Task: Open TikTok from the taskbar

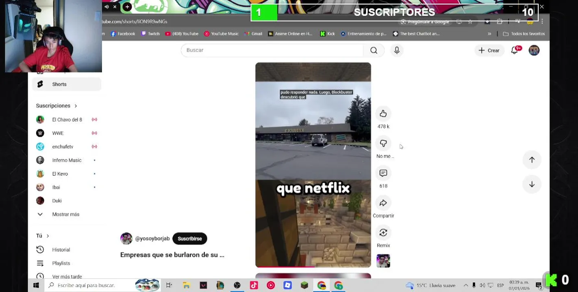Action: tap(254, 286)
